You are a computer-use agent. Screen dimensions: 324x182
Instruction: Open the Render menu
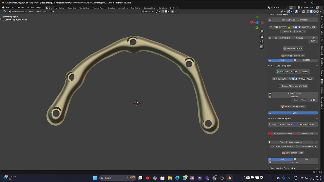21,8
